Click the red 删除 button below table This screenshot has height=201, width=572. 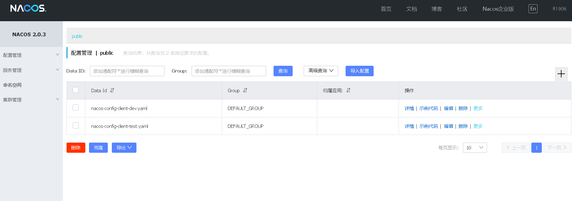pyautogui.click(x=76, y=148)
